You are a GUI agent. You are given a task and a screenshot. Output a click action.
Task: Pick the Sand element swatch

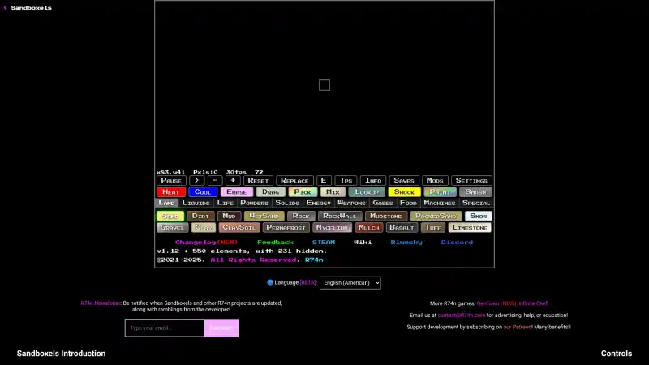(x=170, y=217)
